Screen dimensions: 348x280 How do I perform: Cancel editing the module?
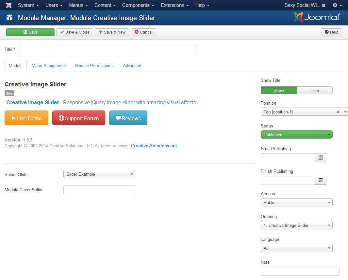pos(143,32)
